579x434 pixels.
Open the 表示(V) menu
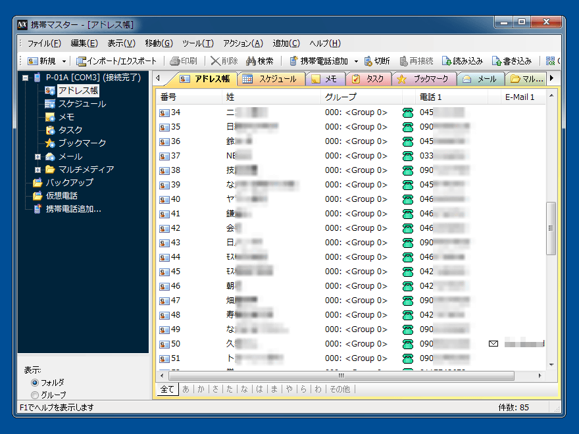121,43
